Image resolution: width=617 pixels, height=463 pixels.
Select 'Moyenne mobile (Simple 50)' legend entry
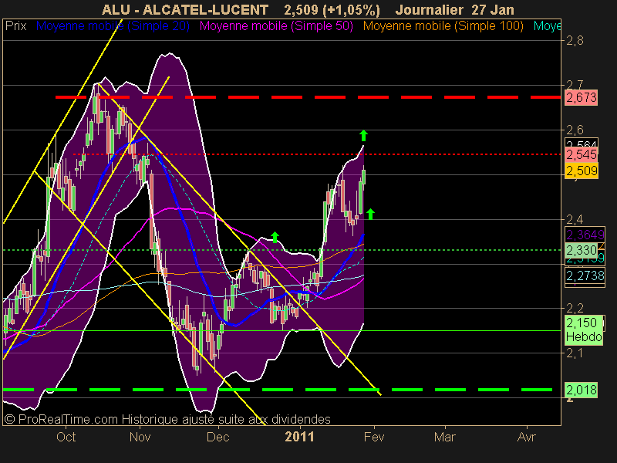[x=276, y=26]
